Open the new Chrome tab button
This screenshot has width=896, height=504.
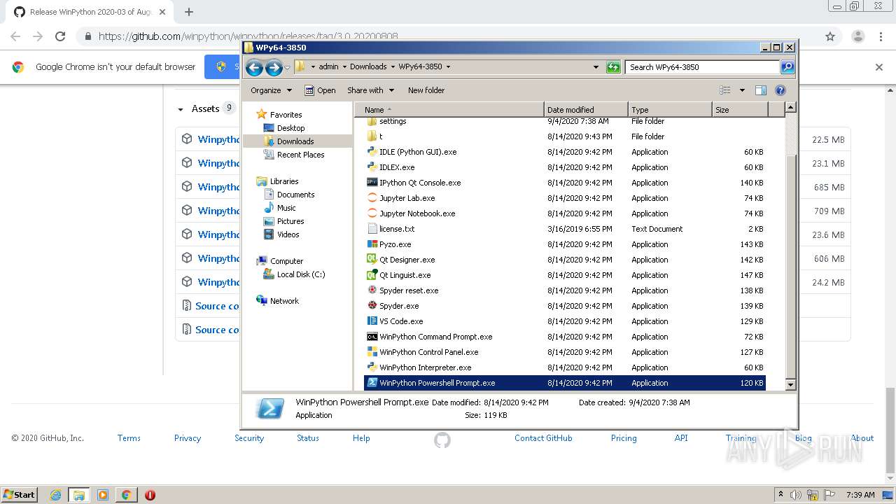189,12
